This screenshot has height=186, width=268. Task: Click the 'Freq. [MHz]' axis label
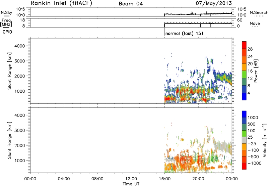tap(6, 22)
